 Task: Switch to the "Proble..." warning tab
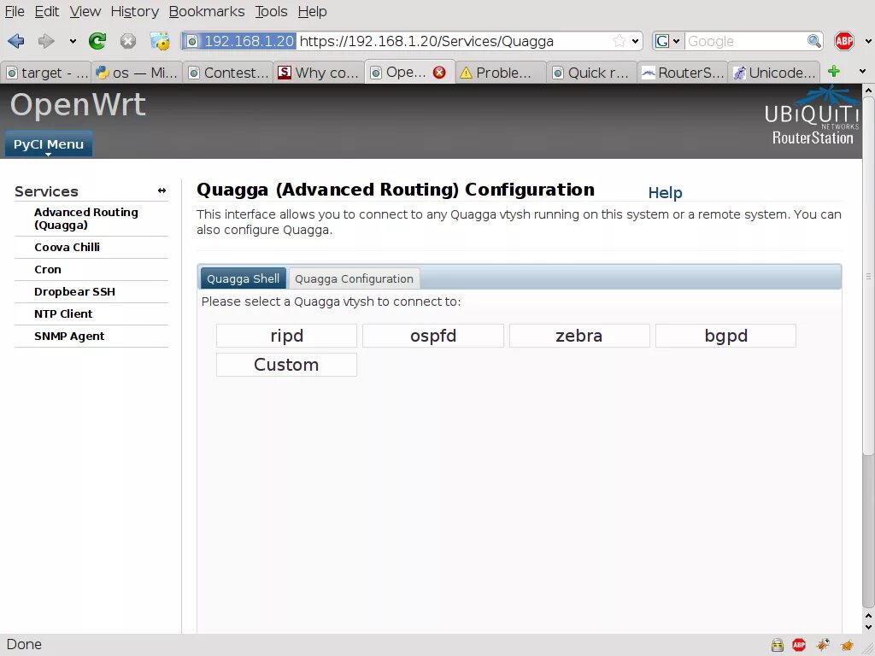pyautogui.click(x=501, y=73)
